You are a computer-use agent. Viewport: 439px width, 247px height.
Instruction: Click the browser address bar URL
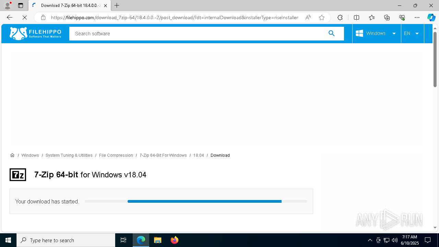point(175,17)
